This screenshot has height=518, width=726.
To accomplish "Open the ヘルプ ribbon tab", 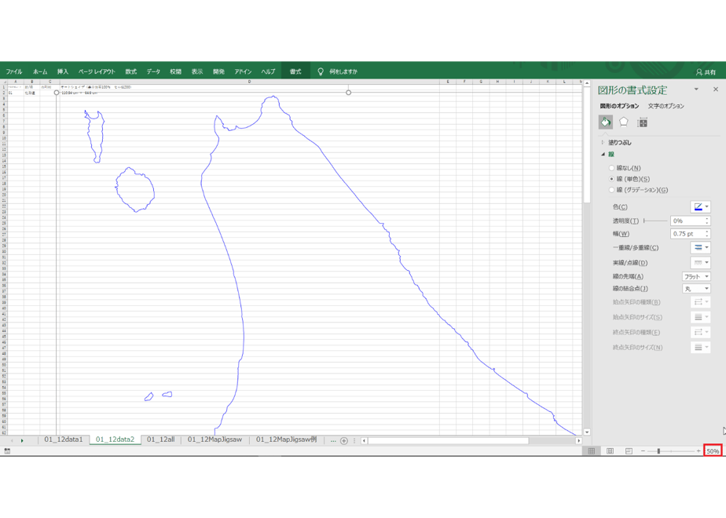I will click(x=268, y=71).
